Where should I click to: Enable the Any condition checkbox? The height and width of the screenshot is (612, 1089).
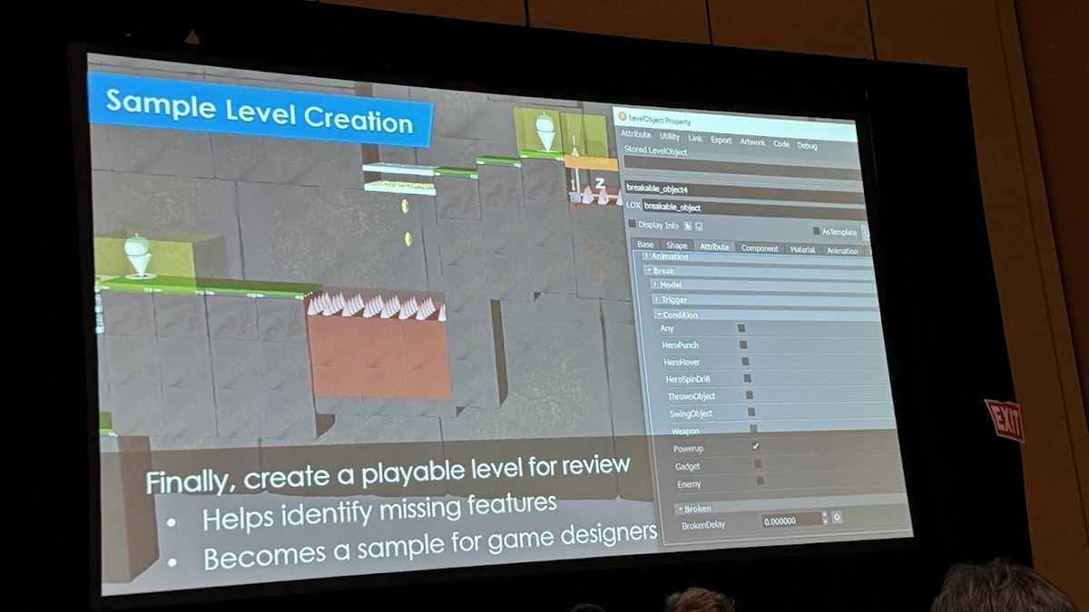pos(741,328)
